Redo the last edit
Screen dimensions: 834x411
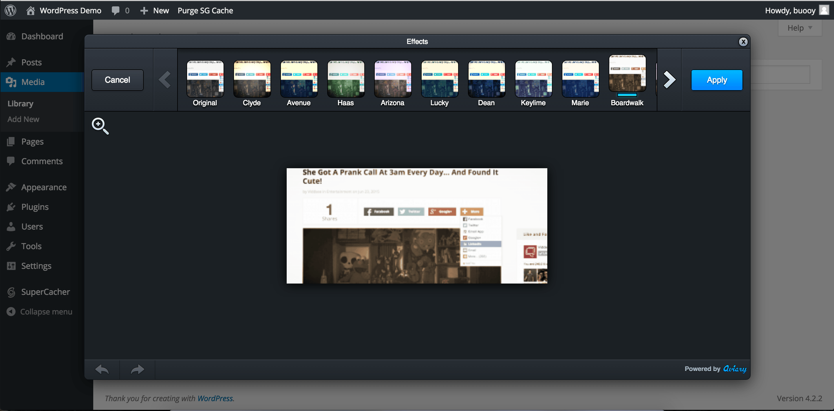[137, 369]
